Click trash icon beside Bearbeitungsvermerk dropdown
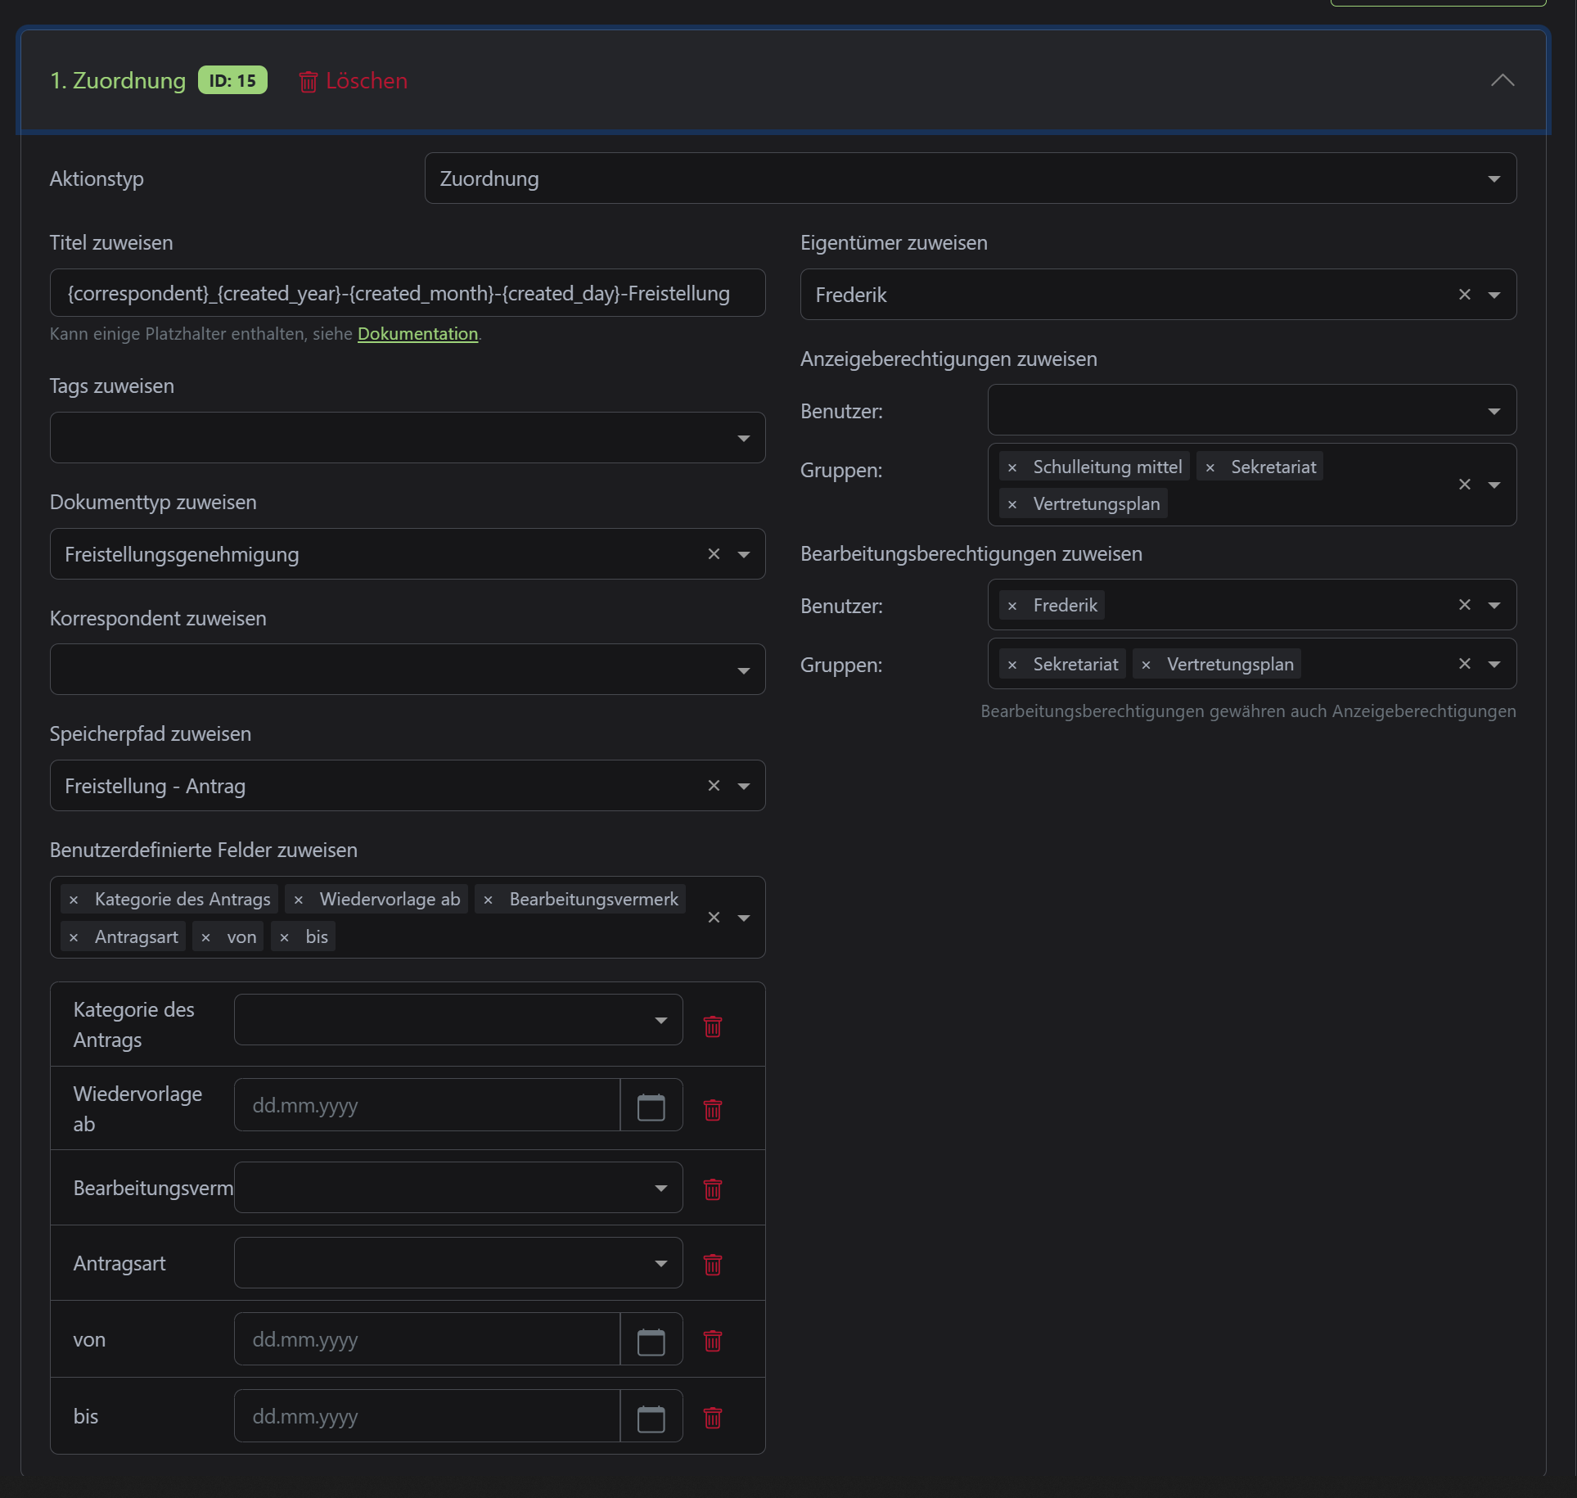Screen dimensions: 1577x1498 coord(712,1189)
